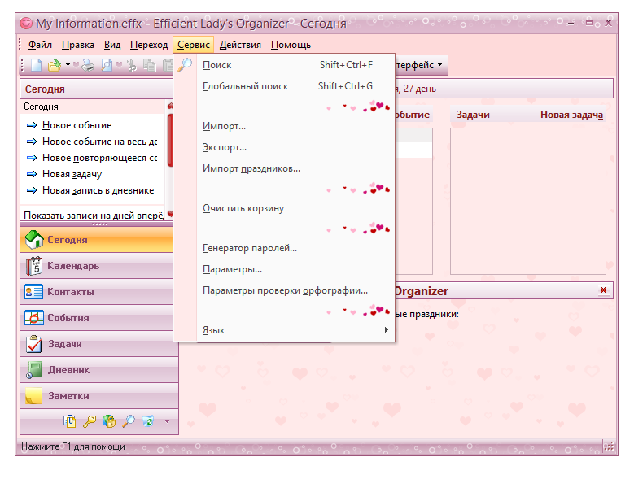Select the Календарь navigation button
634x479 pixels.
[x=98, y=266]
